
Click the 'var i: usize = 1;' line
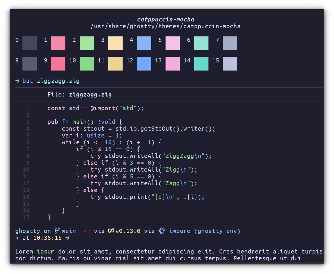pyautogui.click(x=92, y=136)
